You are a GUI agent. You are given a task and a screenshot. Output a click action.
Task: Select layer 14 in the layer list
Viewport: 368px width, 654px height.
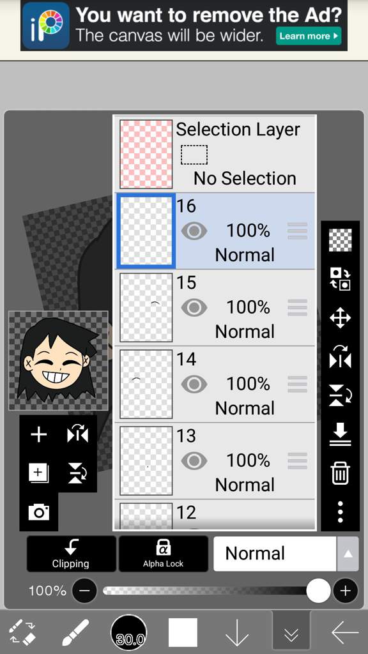point(215,384)
